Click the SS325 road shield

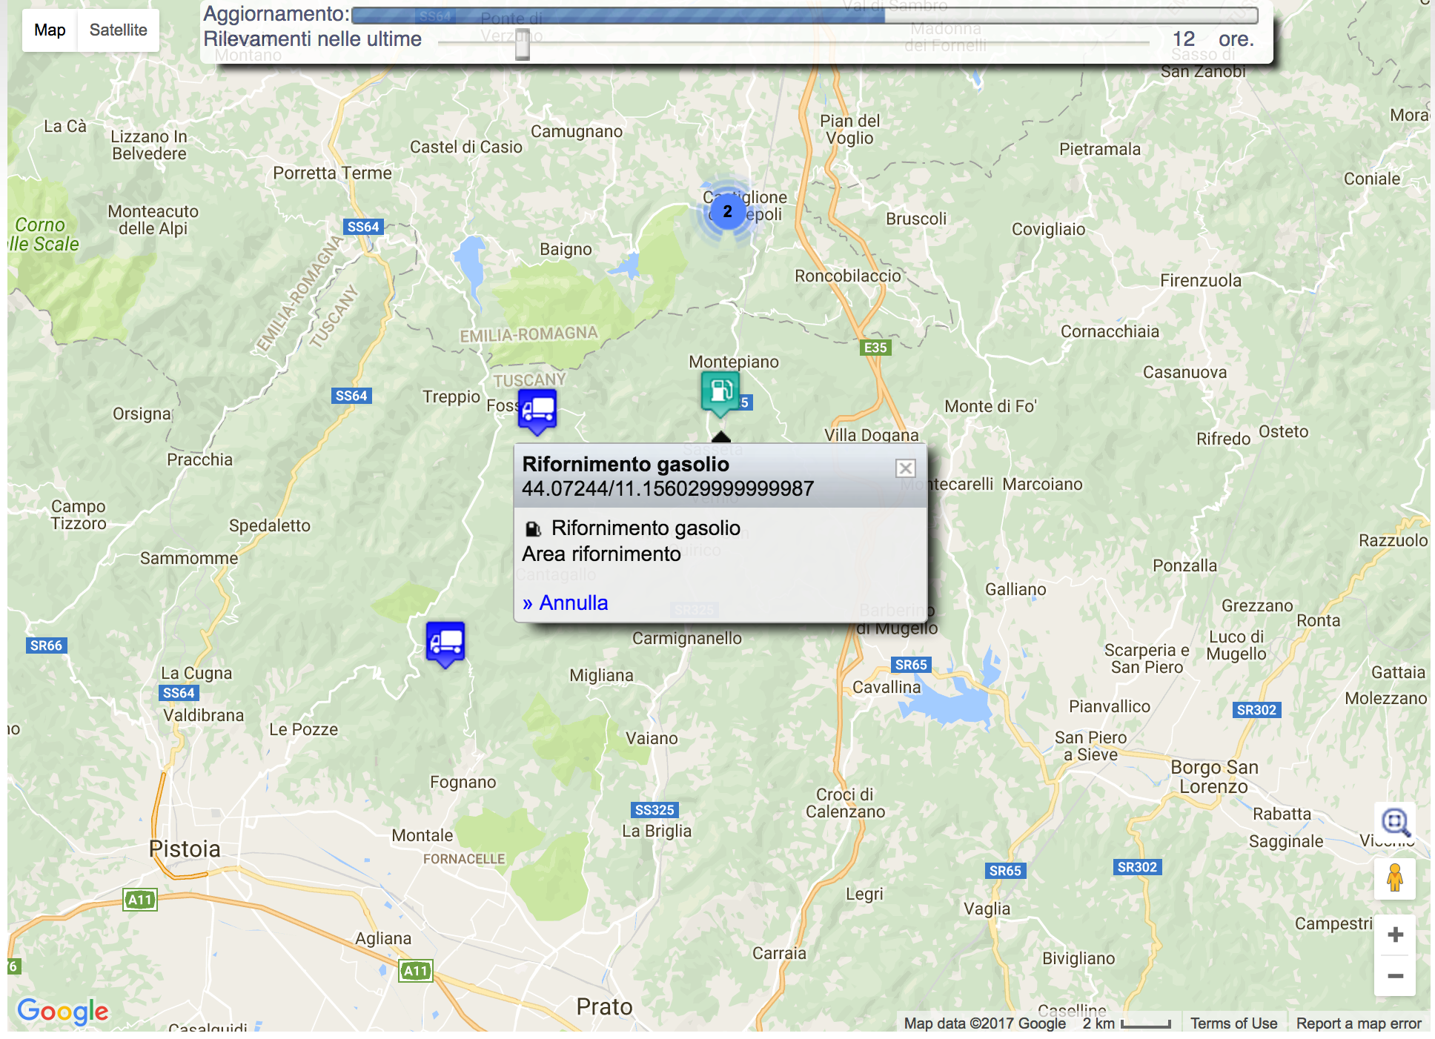(654, 810)
